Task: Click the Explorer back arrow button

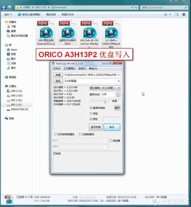Action: pyautogui.click(x=4, y=8)
